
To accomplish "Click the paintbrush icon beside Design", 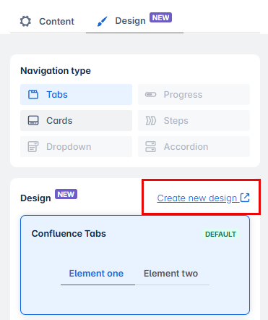I will point(103,21).
